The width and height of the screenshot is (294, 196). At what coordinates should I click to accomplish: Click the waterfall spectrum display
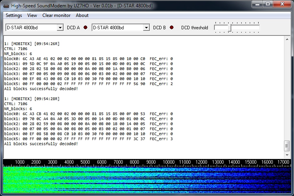pos(147,180)
